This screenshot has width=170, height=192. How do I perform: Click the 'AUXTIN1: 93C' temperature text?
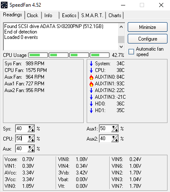[110, 84]
